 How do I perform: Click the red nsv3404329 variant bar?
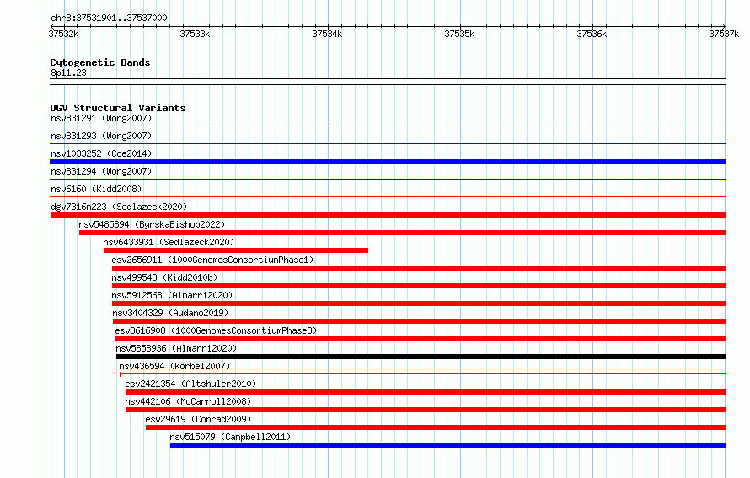click(420, 321)
